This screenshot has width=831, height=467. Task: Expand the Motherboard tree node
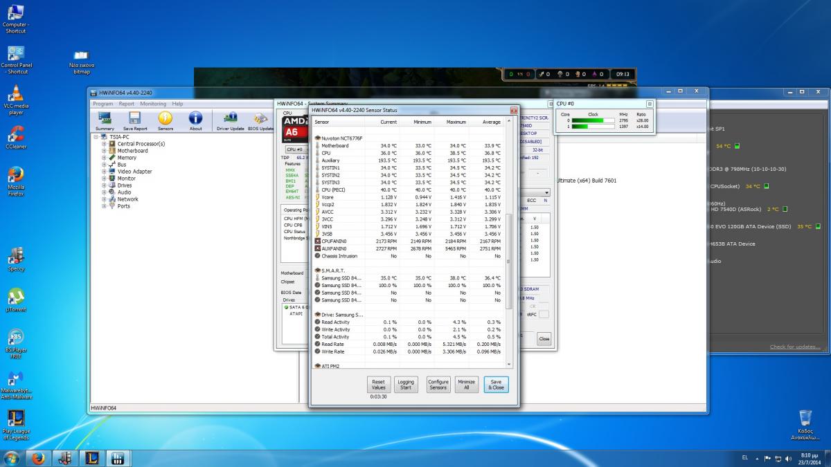point(105,151)
